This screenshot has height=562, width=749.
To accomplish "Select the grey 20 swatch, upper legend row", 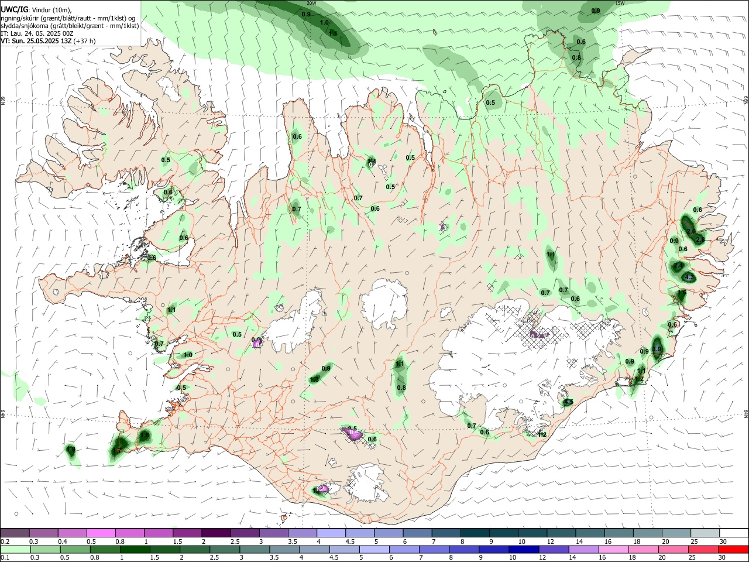I will pos(677,533).
